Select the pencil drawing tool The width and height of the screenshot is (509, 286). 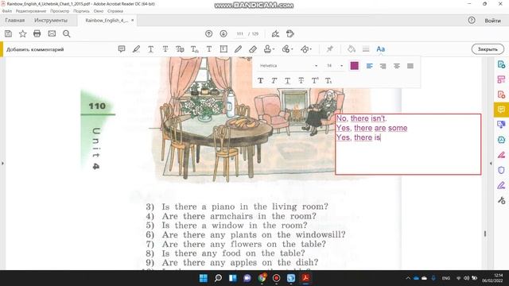[238, 49]
